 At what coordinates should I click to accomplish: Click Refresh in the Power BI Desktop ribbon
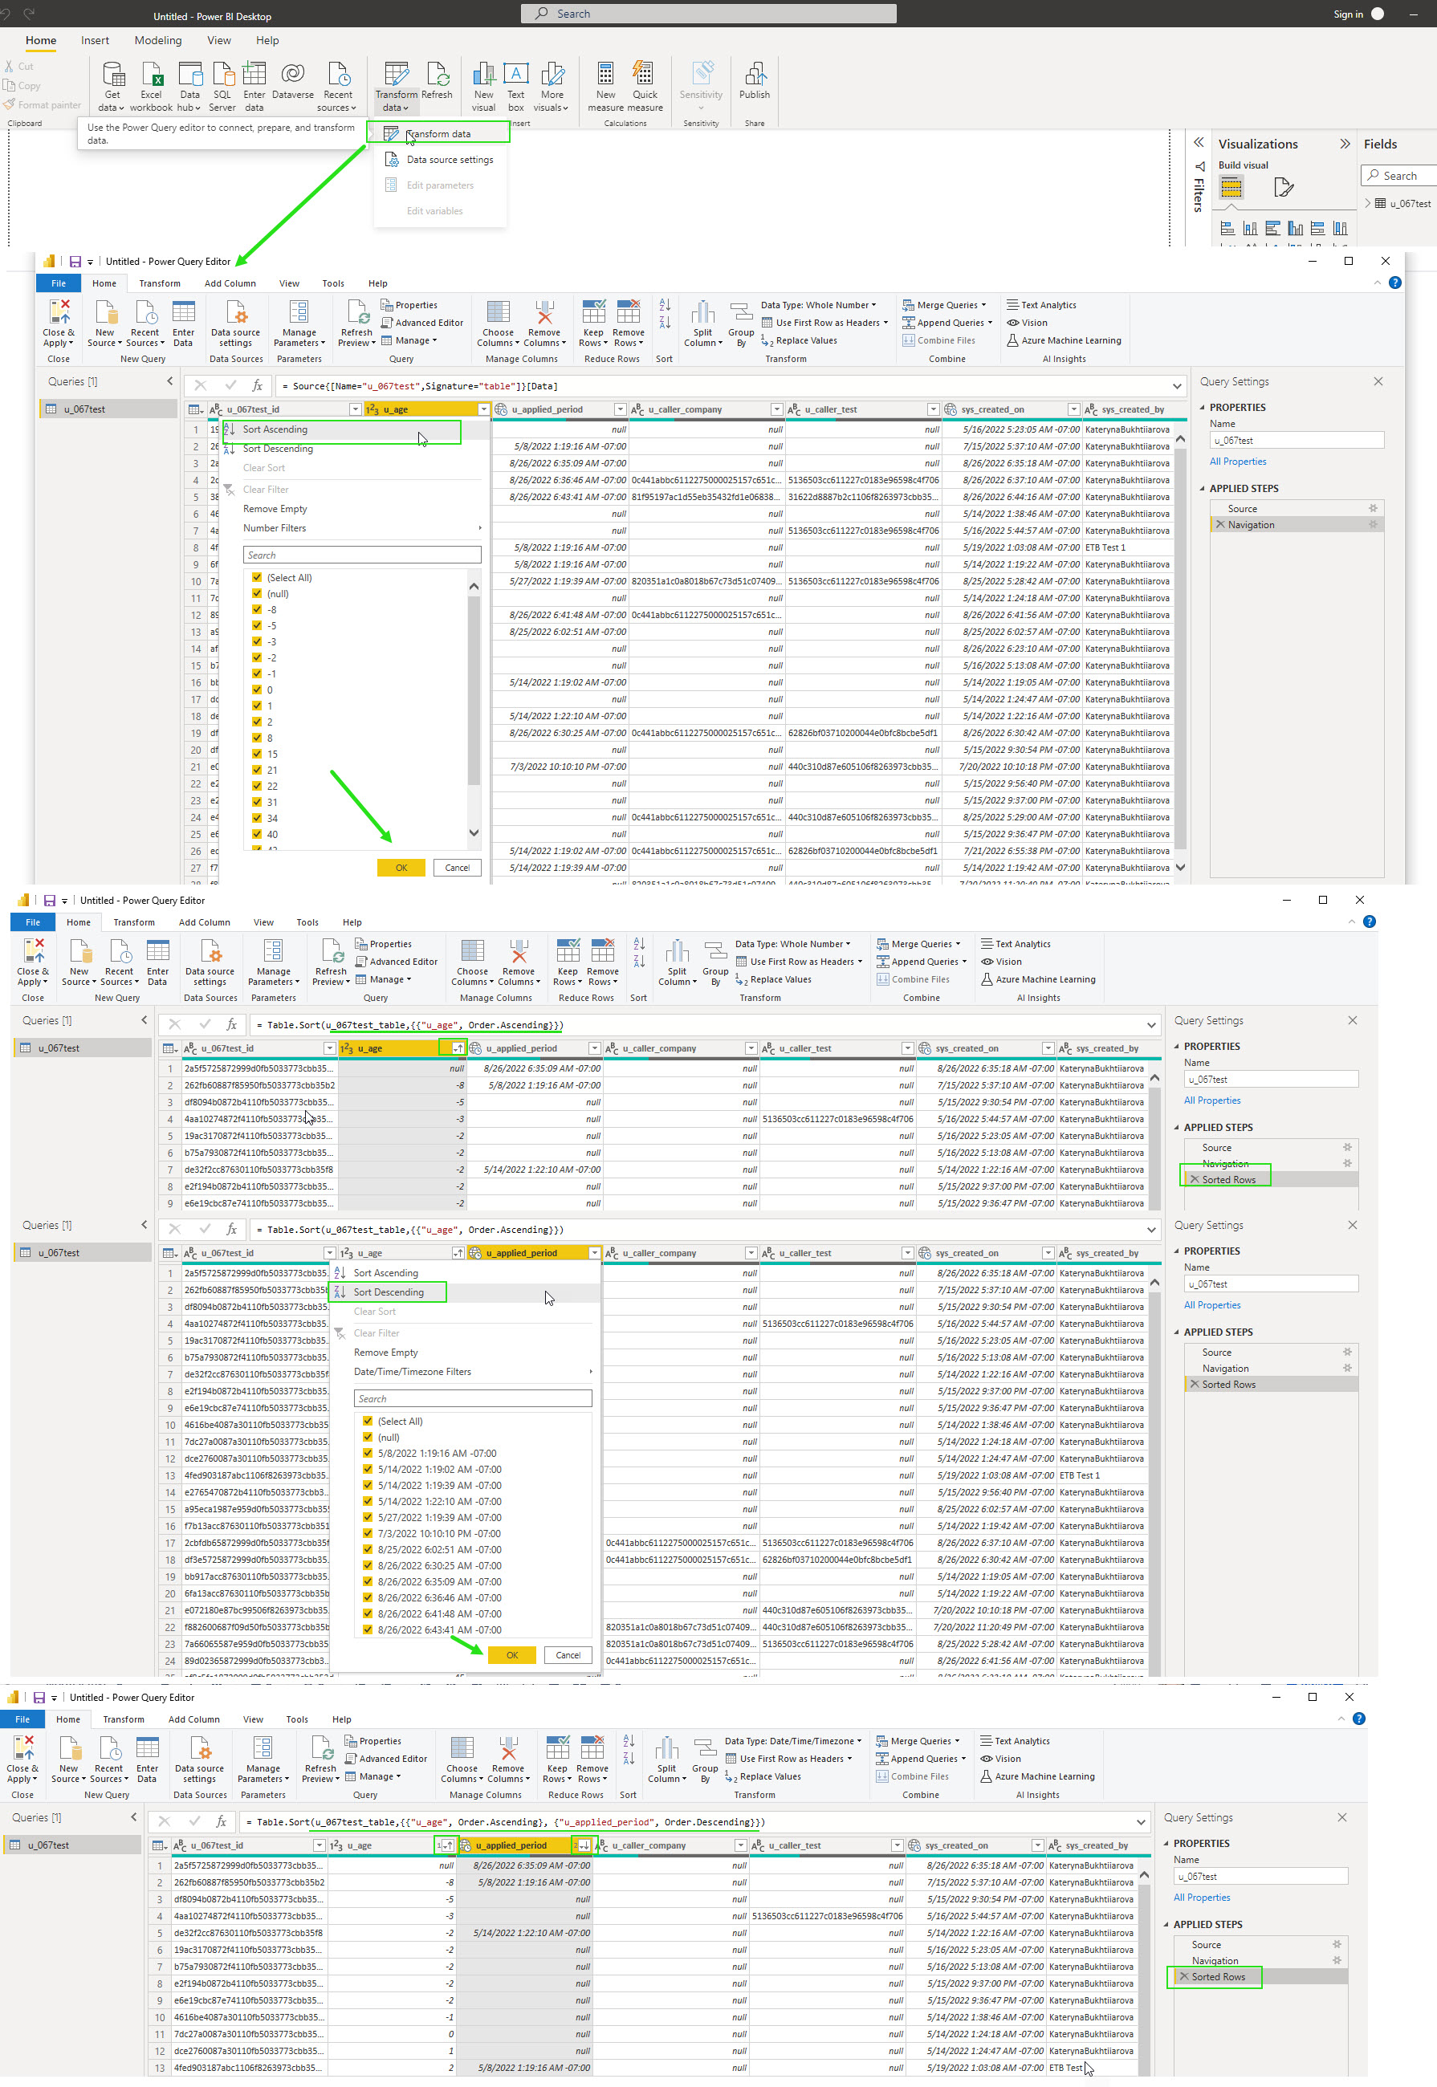[x=437, y=81]
